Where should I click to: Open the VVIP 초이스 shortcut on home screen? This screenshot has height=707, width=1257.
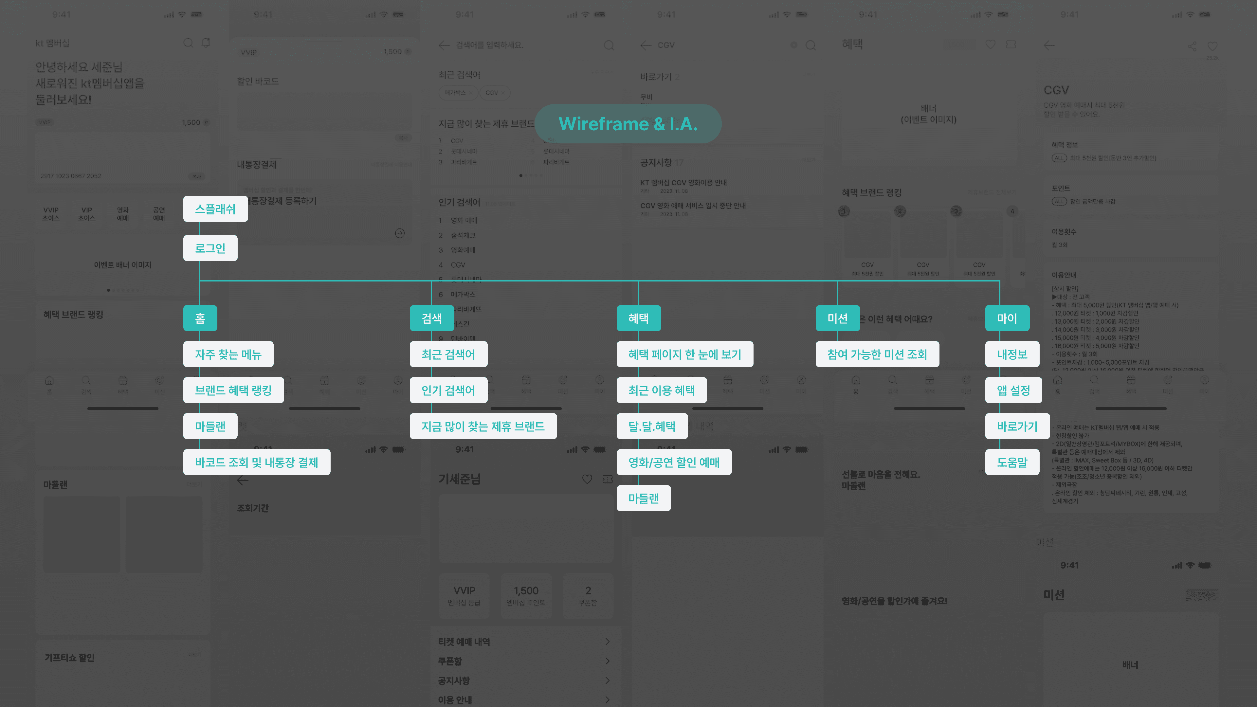(x=51, y=214)
